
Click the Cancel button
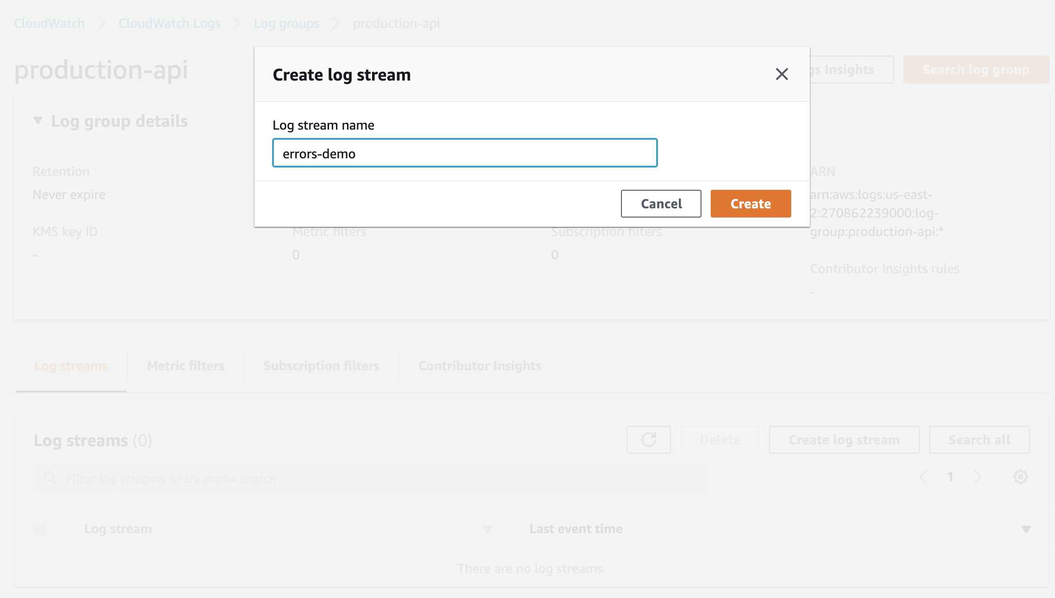[661, 203]
